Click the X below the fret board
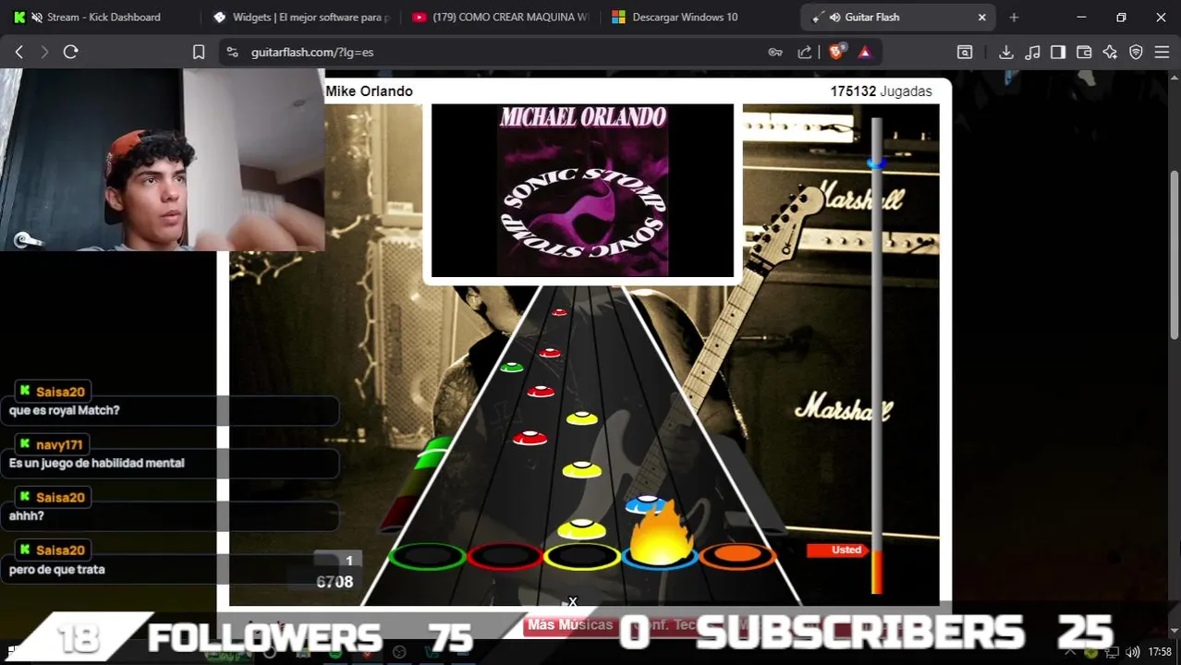 tap(573, 602)
